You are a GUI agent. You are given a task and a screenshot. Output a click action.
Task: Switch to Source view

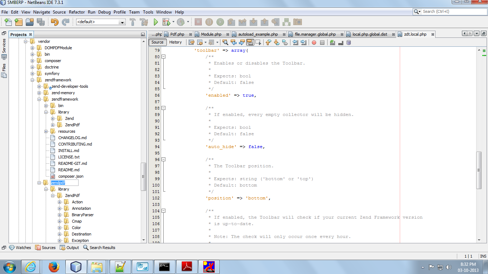point(158,42)
